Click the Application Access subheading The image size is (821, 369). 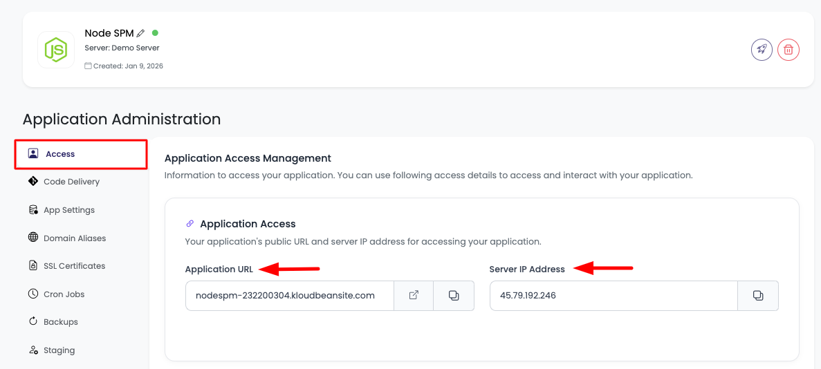coord(248,224)
